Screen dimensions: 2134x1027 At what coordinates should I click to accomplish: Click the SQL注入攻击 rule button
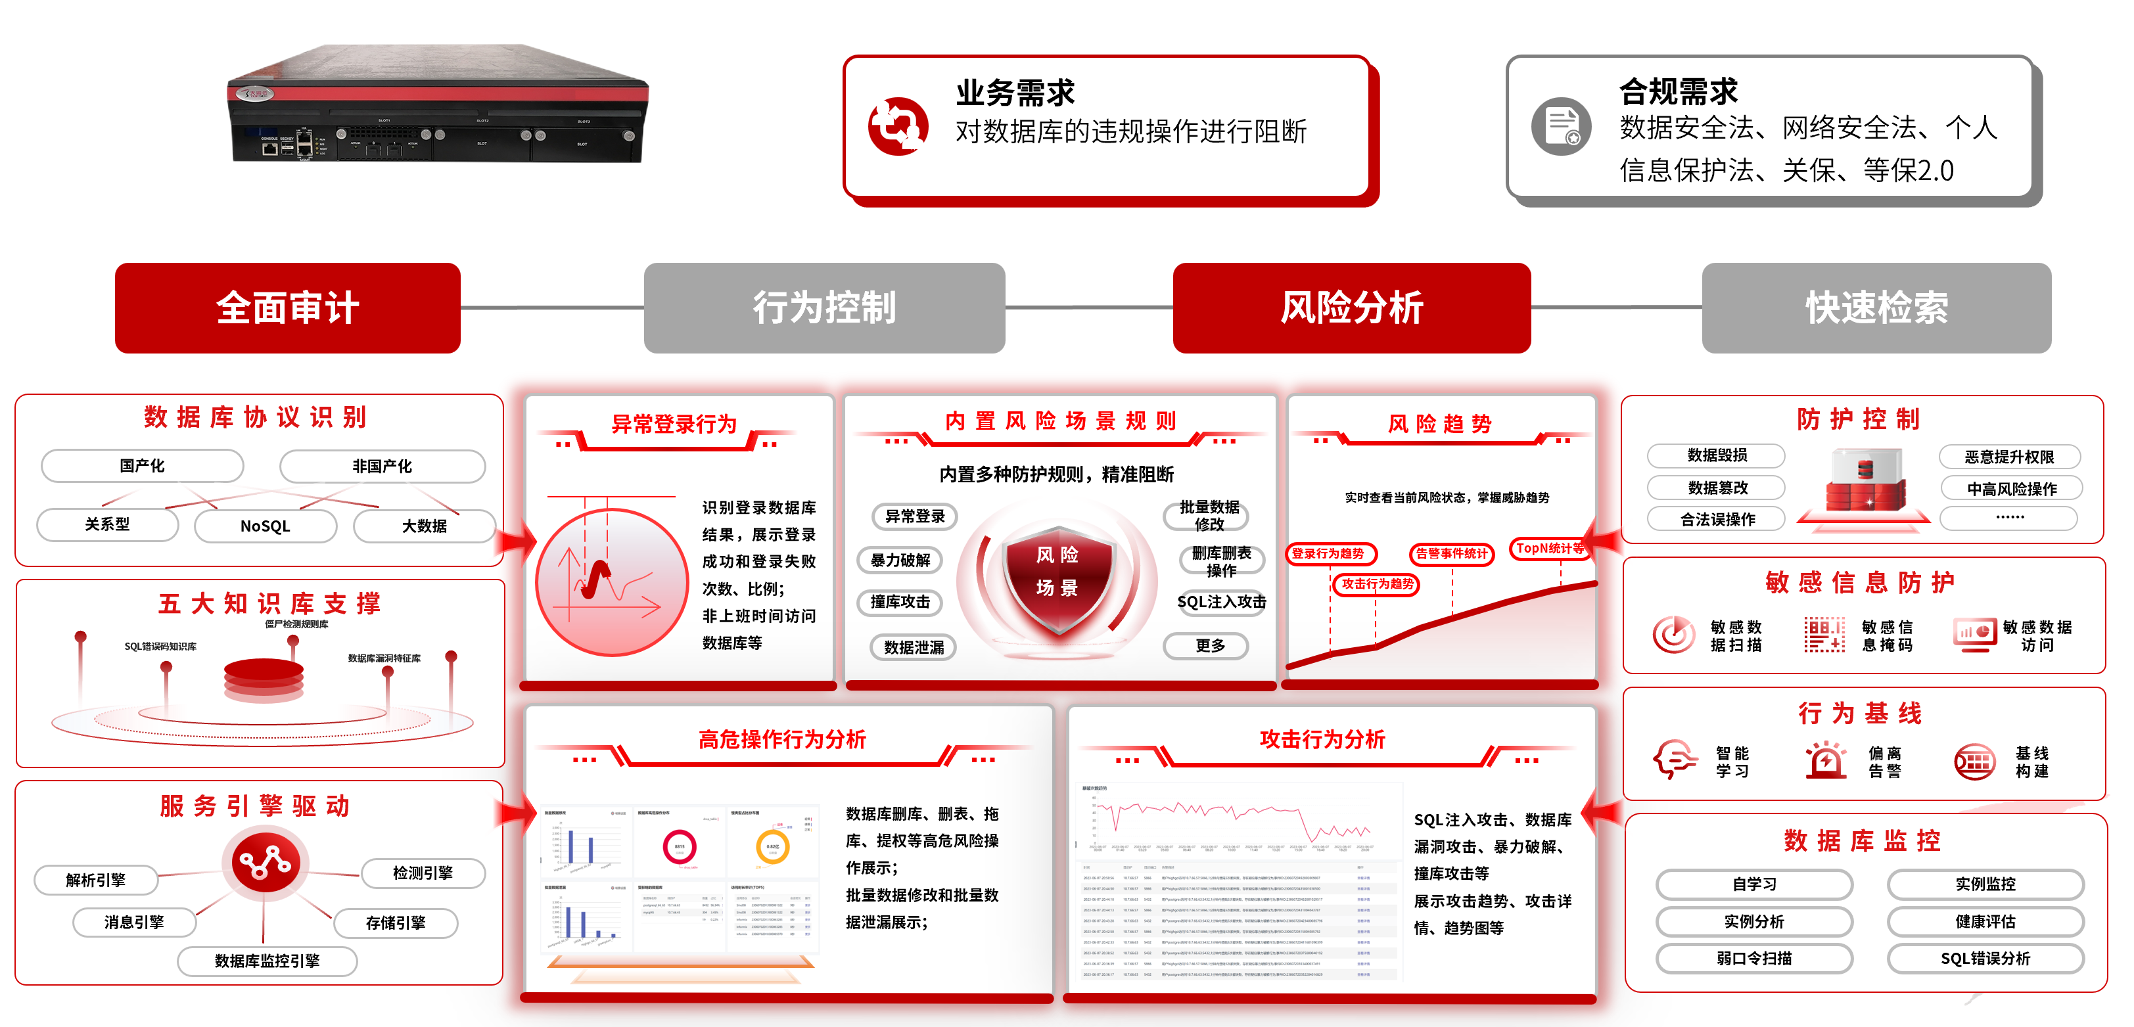(1222, 602)
